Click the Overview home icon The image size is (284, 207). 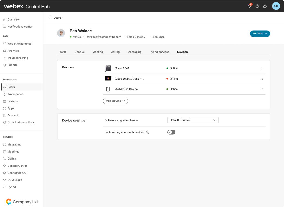click(x=5, y=19)
